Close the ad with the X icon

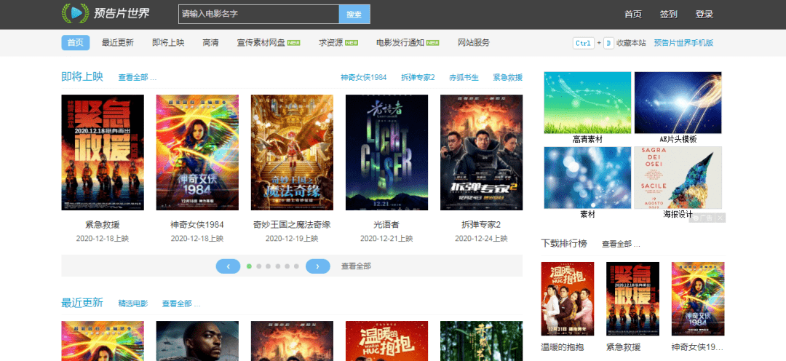[x=720, y=218]
